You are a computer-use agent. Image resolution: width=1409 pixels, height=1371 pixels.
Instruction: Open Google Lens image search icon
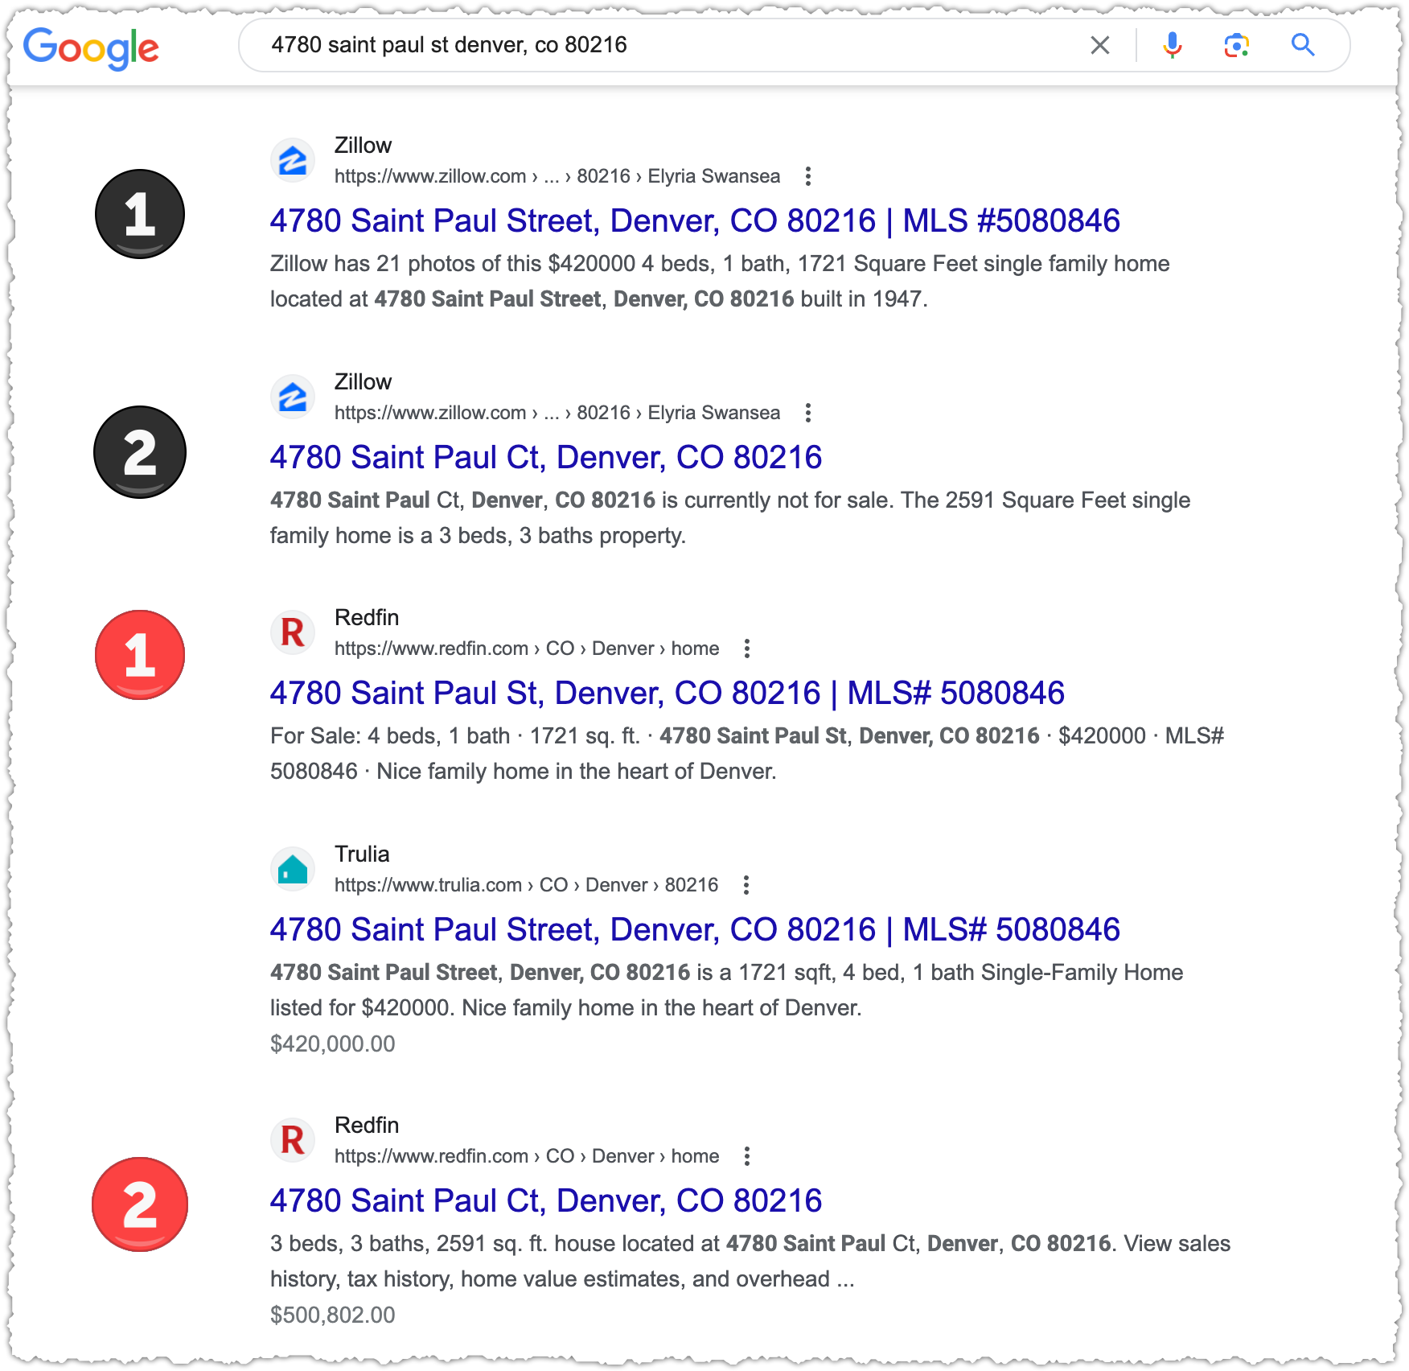[x=1237, y=45]
